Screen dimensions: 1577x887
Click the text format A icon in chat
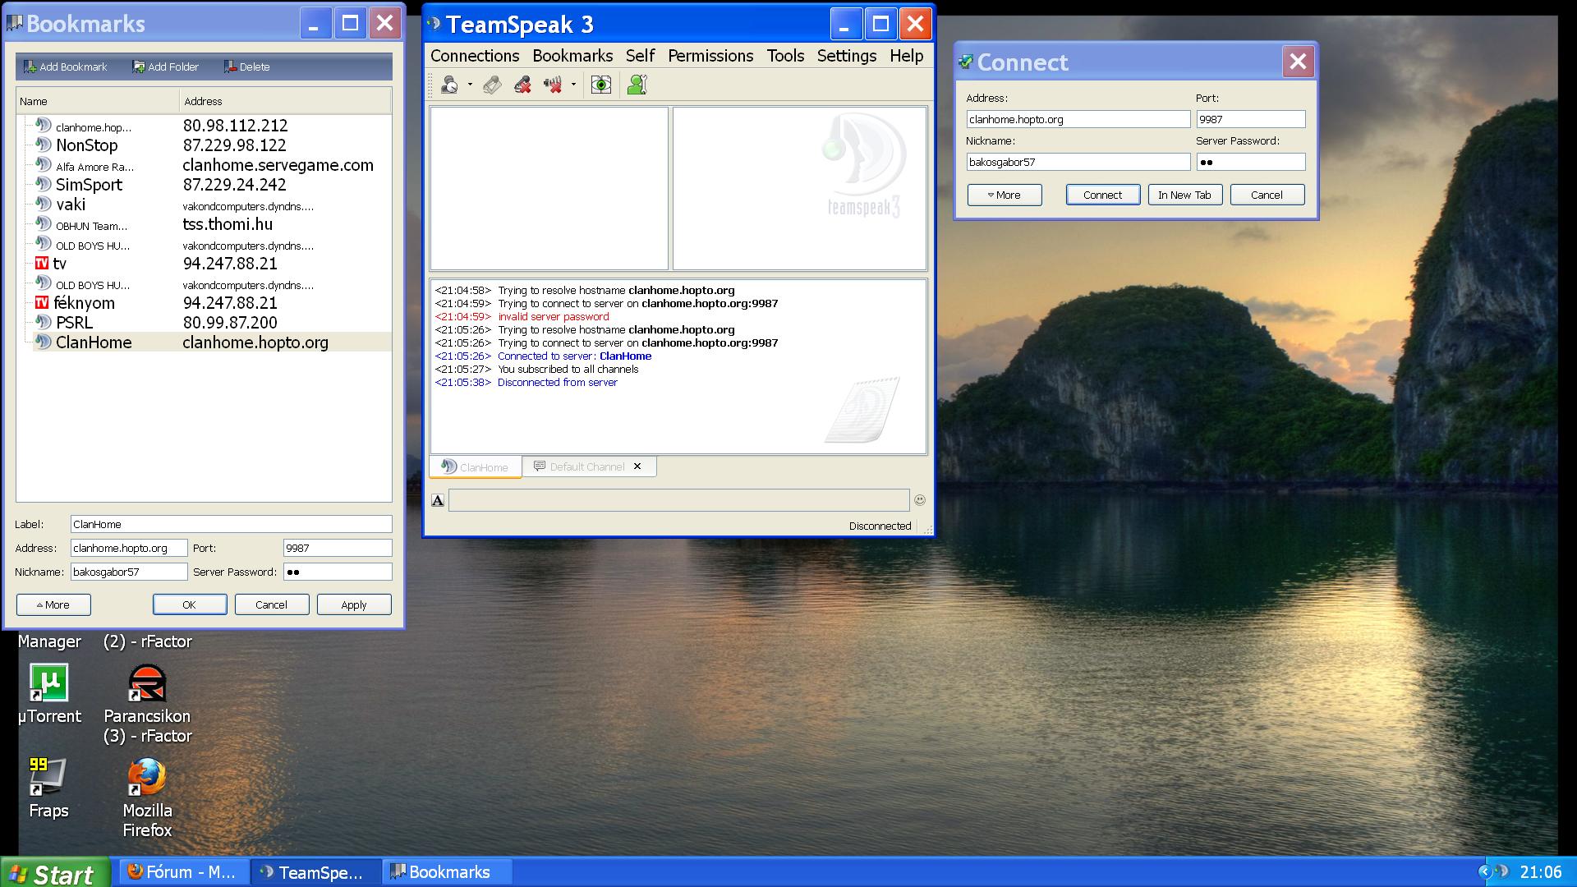(x=438, y=500)
